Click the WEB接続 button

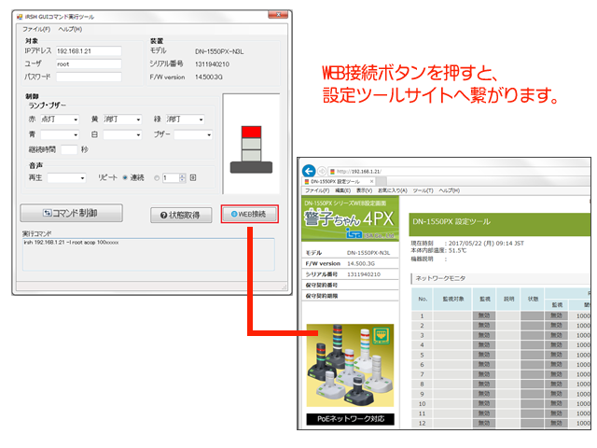pyautogui.click(x=249, y=214)
